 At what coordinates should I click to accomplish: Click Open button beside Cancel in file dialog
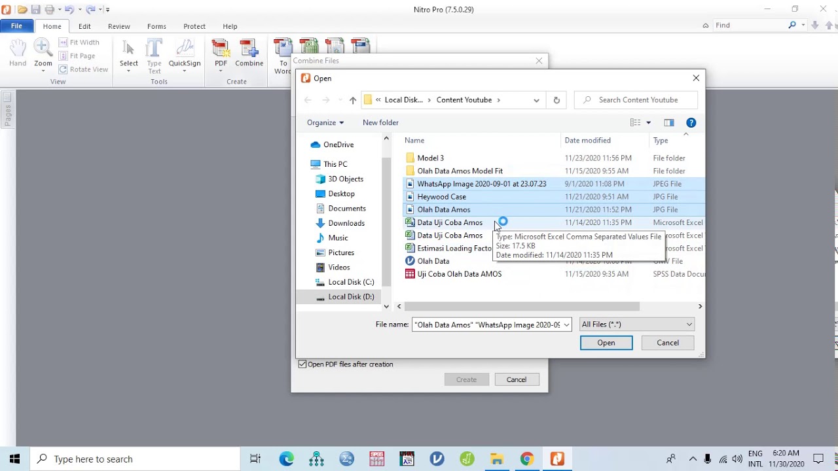coord(606,343)
